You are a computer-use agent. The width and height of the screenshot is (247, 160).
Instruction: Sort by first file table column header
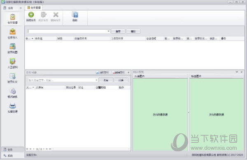30,88
